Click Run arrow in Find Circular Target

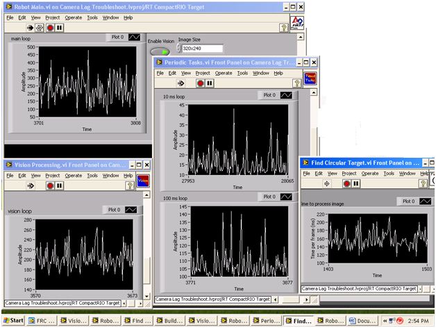327,183
